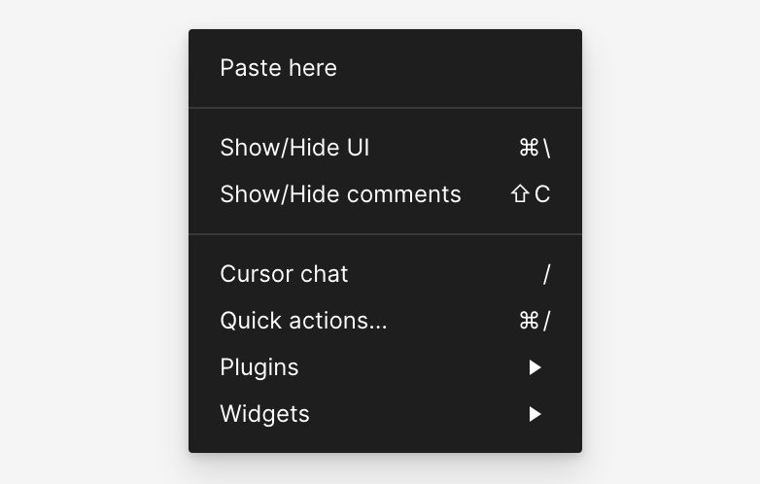The height and width of the screenshot is (484, 760).
Task: Select the Plugins menu label
Action: pos(259,367)
